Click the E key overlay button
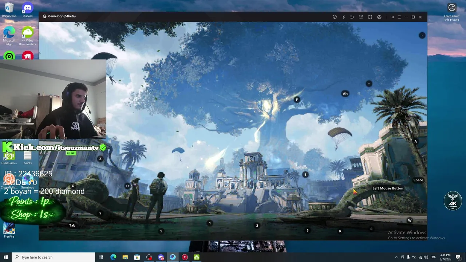The height and width of the screenshot is (262, 466). (305, 175)
